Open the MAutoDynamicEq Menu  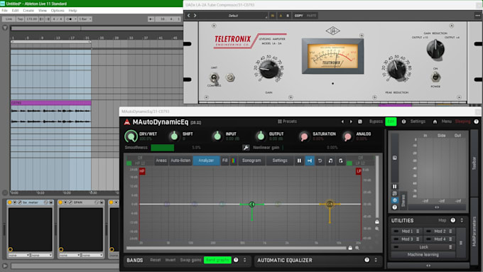tap(446, 121)
